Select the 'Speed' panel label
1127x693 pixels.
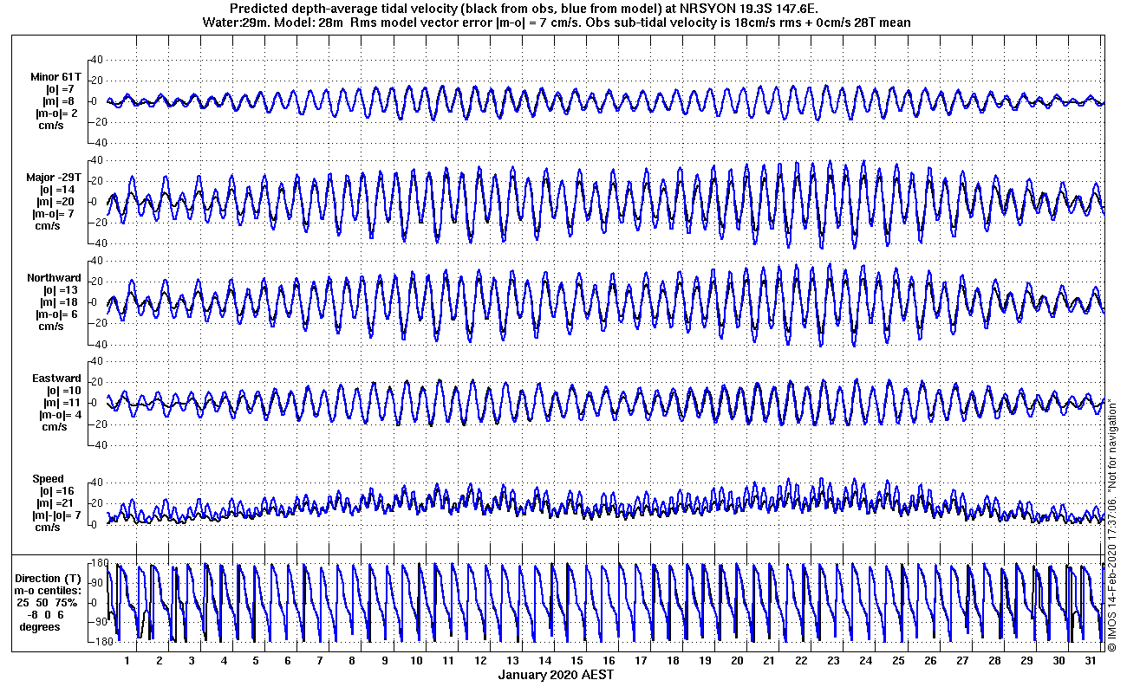[49, 478]
